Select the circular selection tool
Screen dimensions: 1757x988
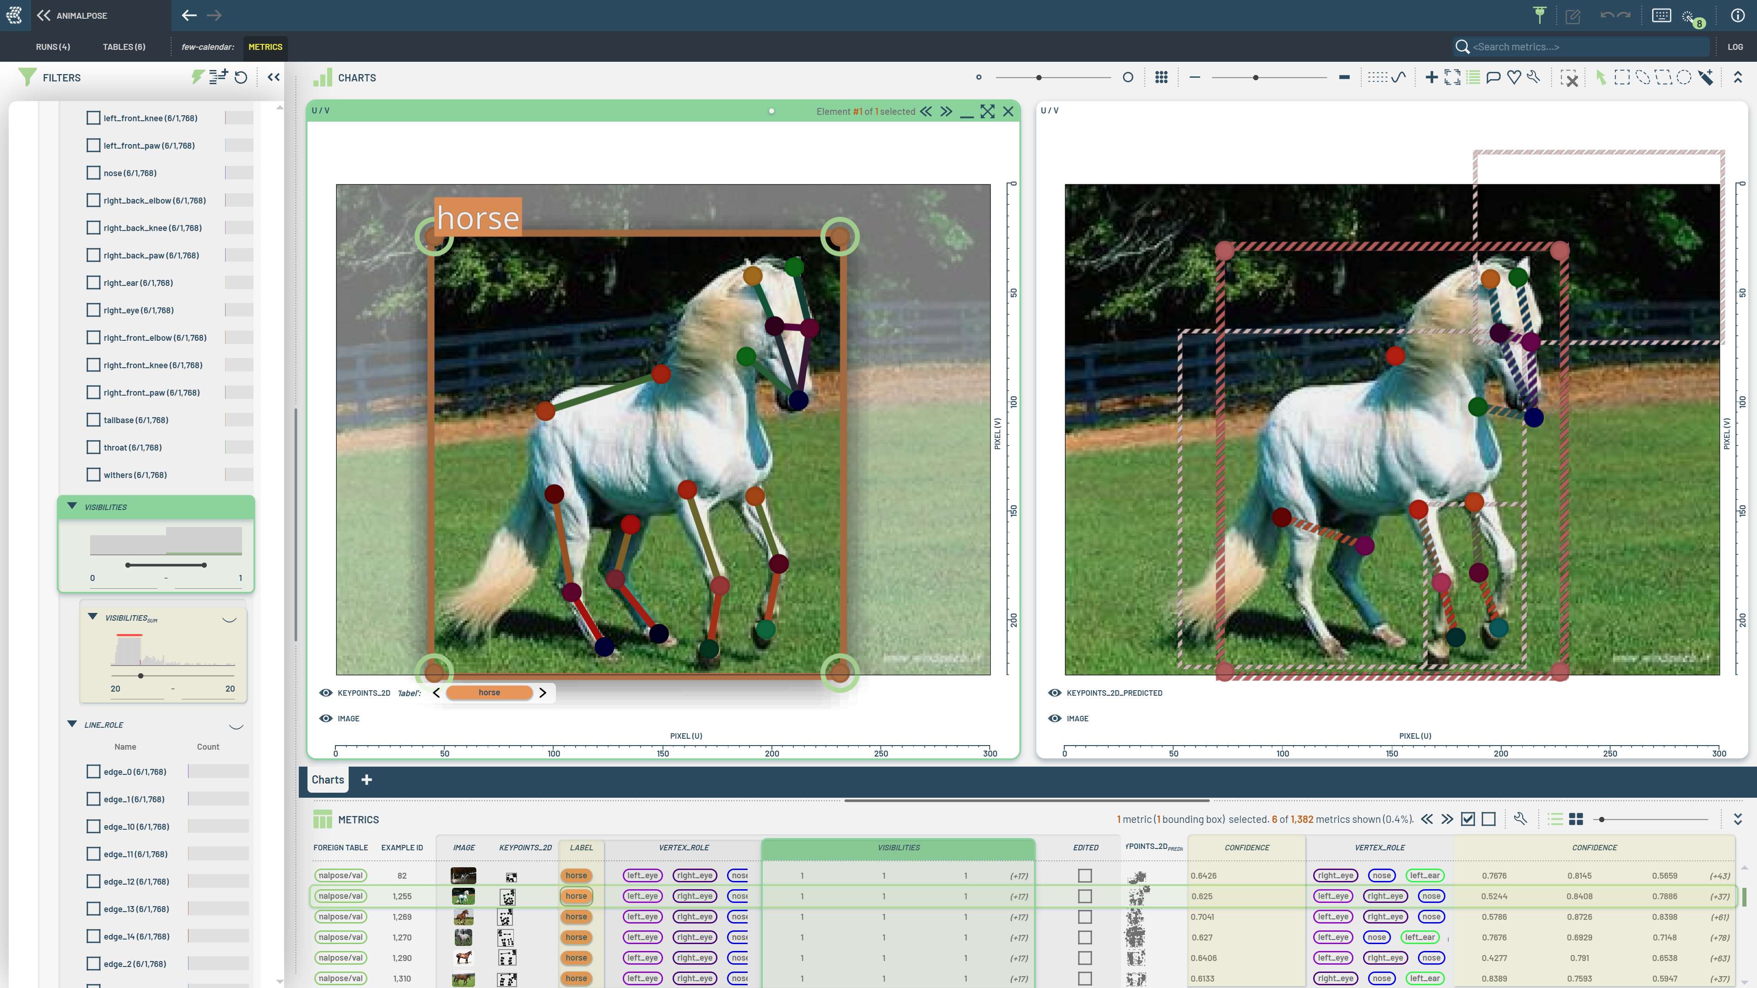[1683, 78]
